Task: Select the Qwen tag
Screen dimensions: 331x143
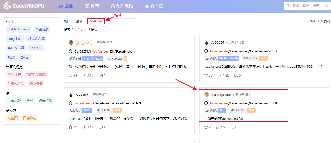Action: click(x=25, y=57)
